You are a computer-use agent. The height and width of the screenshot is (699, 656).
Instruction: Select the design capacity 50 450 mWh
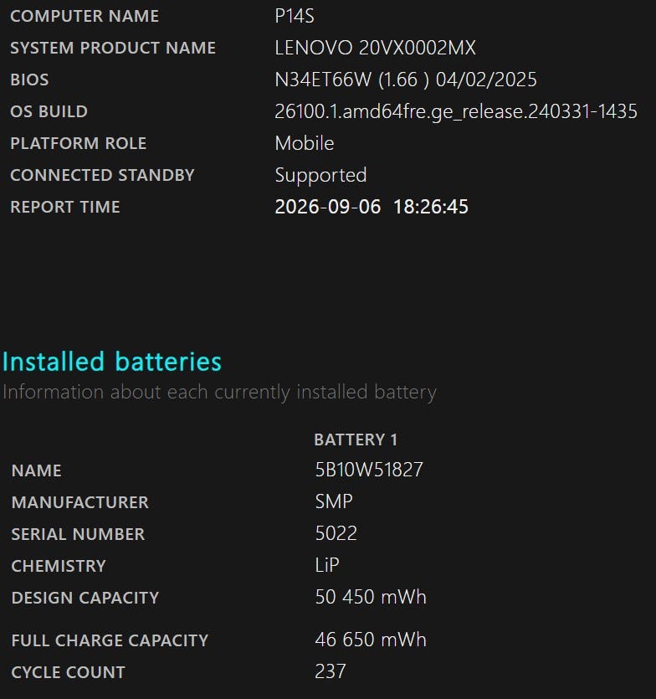pos(371,598)
